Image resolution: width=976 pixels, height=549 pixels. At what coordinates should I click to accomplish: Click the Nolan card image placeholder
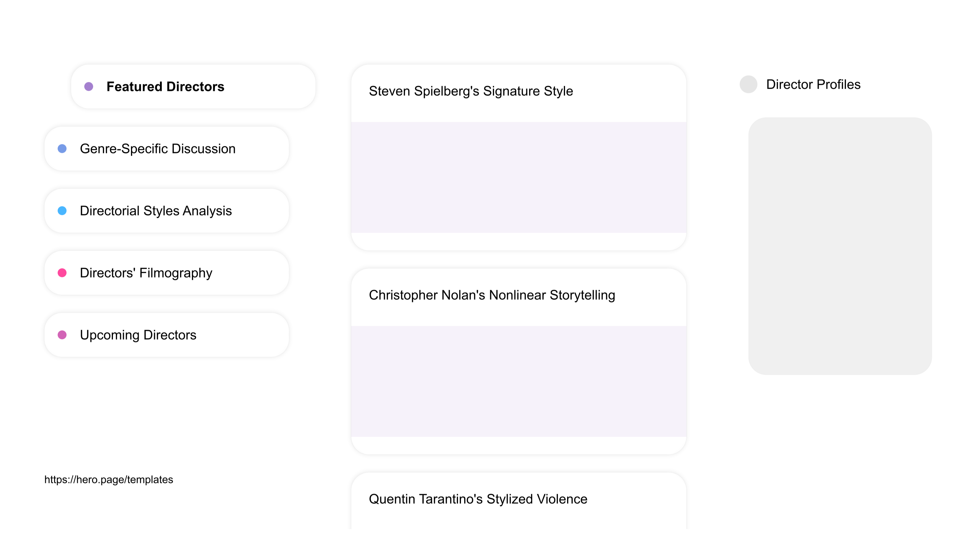(x=519, y=382)
